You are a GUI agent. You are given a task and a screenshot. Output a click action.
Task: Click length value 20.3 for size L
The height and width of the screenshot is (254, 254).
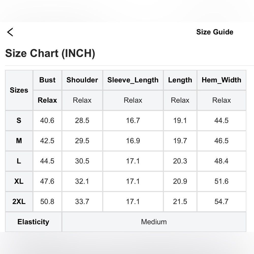[180, 161]
